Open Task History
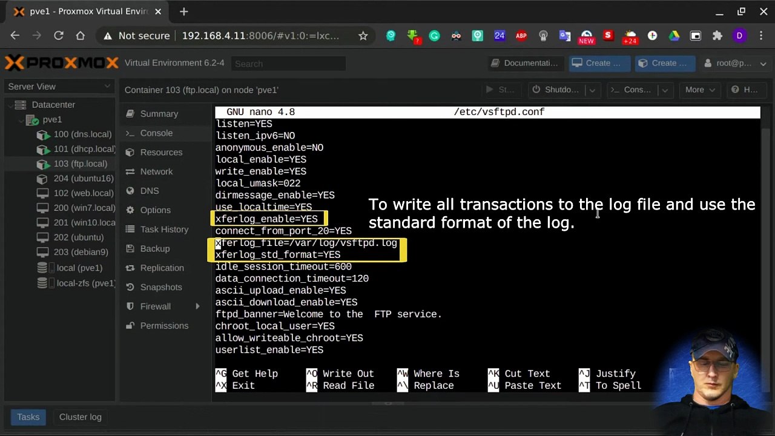Image resolution: width=775 pixels, height=436 pixels. click(164, 229)
